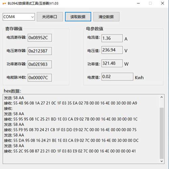Select the 电压寄存器 field 0x212387
Screen dimensions: 169x169
(40, 51)
